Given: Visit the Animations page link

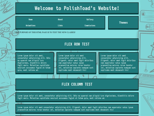Looking at the screenshot, I should tap(31, 25).
